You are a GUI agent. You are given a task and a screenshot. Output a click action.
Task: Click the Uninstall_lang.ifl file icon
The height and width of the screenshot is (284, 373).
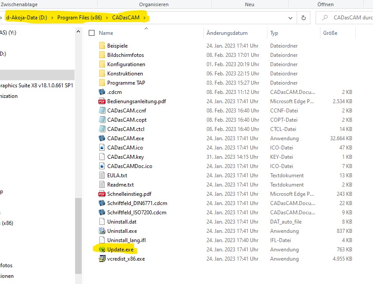click(102, 240)
